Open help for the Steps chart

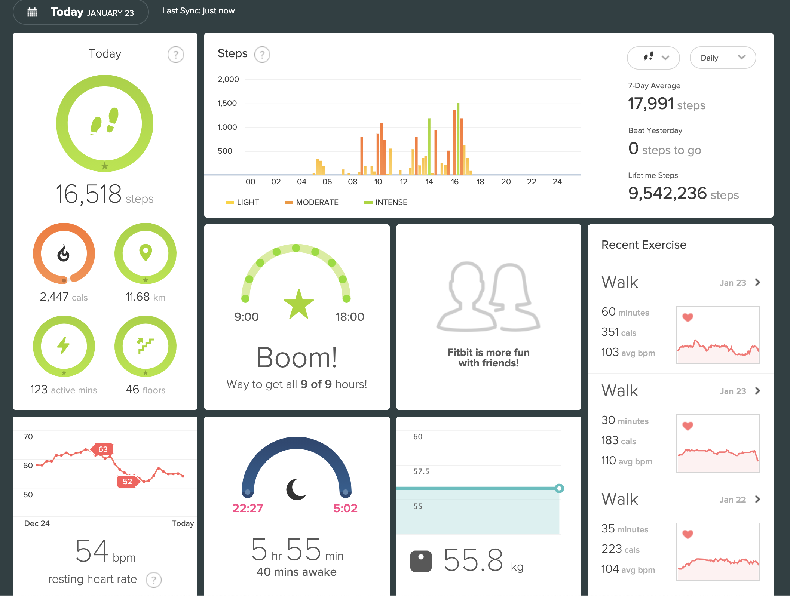262,55
